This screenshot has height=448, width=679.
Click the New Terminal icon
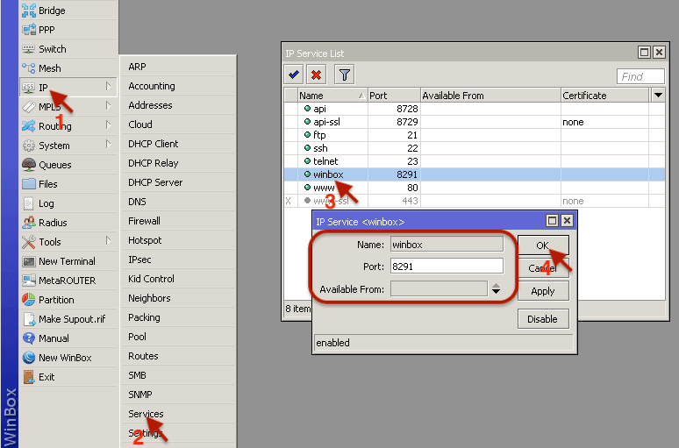29,261
